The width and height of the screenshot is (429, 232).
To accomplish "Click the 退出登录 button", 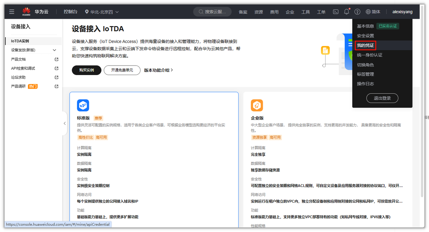I will pyautogui.click(x=382, y=98).
